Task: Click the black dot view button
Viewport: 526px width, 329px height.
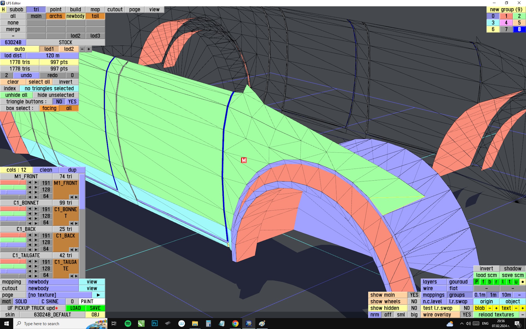Action: [x=522, y=282]
